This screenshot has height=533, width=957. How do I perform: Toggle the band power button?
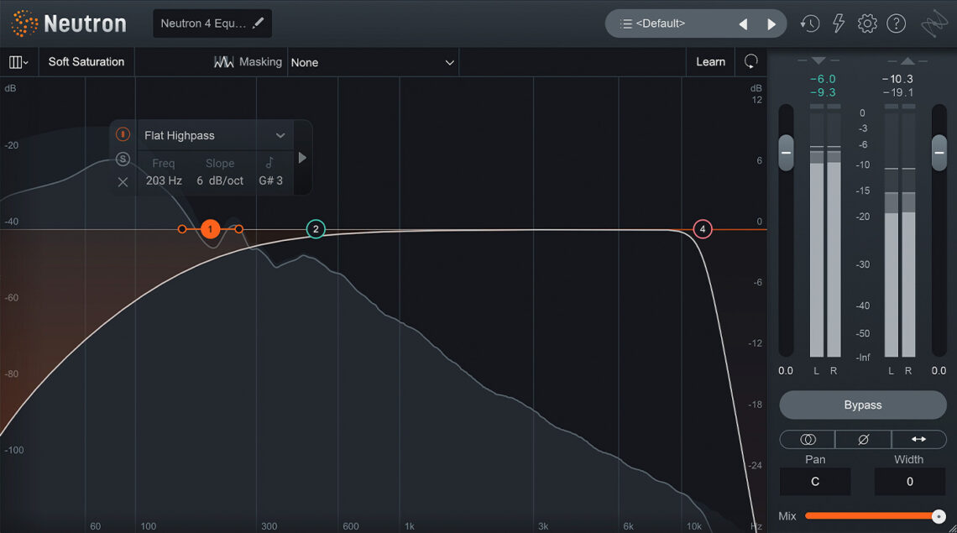click(x=123, y=134)
